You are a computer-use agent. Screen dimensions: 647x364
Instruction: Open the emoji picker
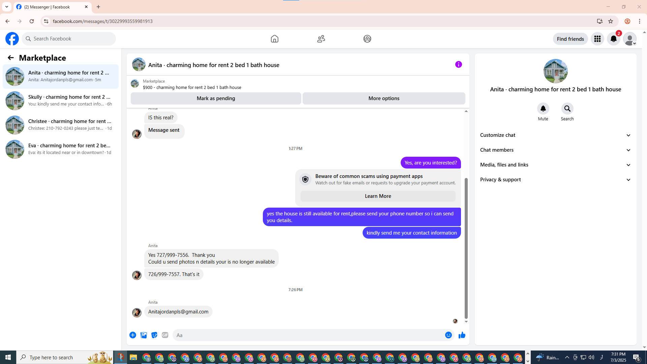448,335
